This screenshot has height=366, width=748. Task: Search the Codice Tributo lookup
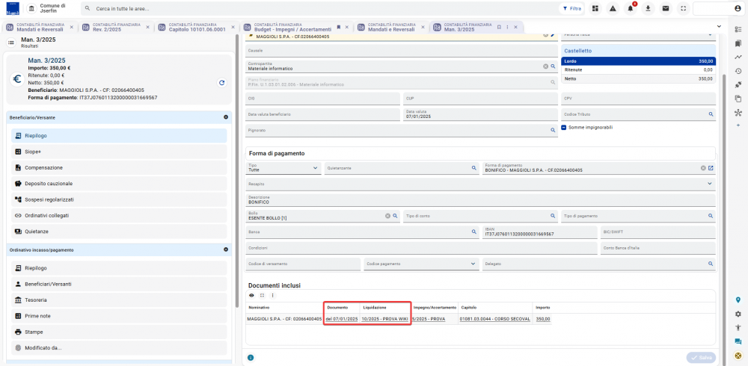[x=711, y=114]
